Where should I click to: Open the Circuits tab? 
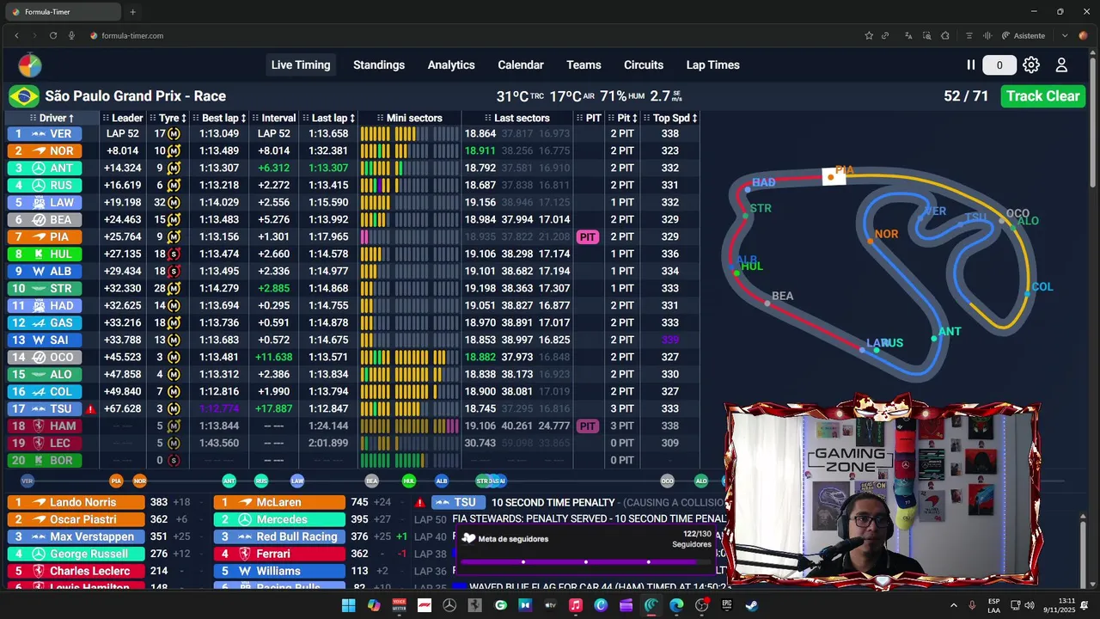coord(644,64)
